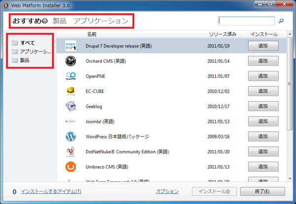
Task: Add Geeklog with its 追加 button
Action: click(x=263, y=106)
